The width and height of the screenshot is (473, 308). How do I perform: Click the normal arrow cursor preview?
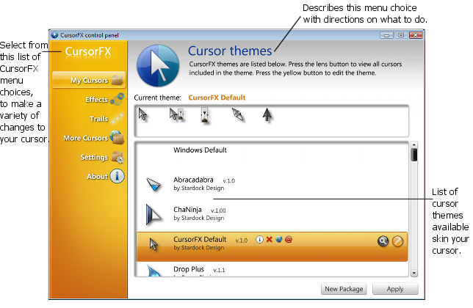tap(142, 114)
